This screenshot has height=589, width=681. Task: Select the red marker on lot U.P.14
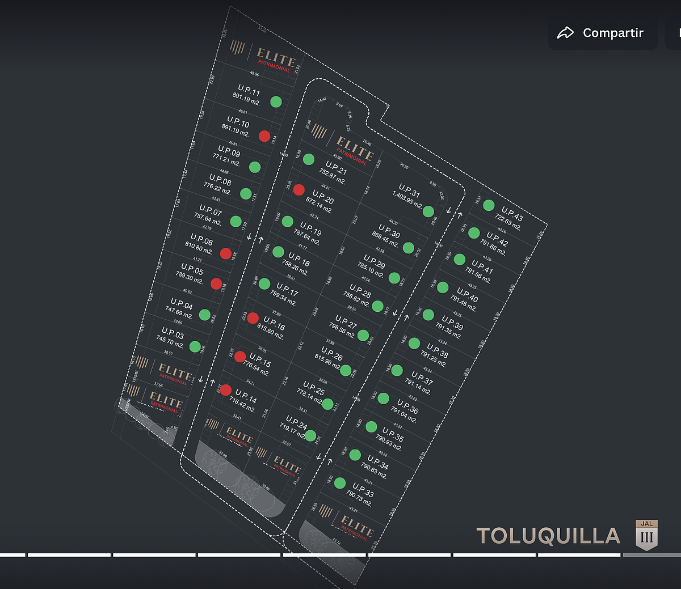point(226,390)
